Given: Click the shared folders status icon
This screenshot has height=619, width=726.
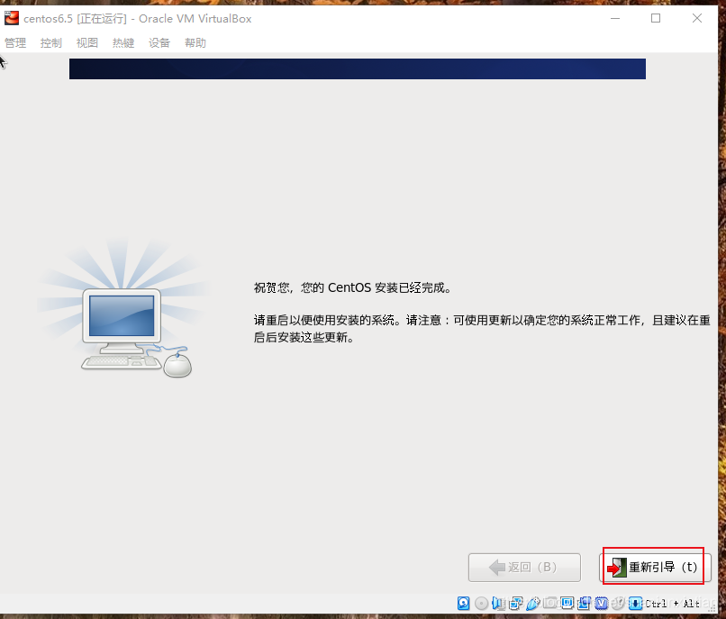Looking at the screenshot, I should [550, 604].
